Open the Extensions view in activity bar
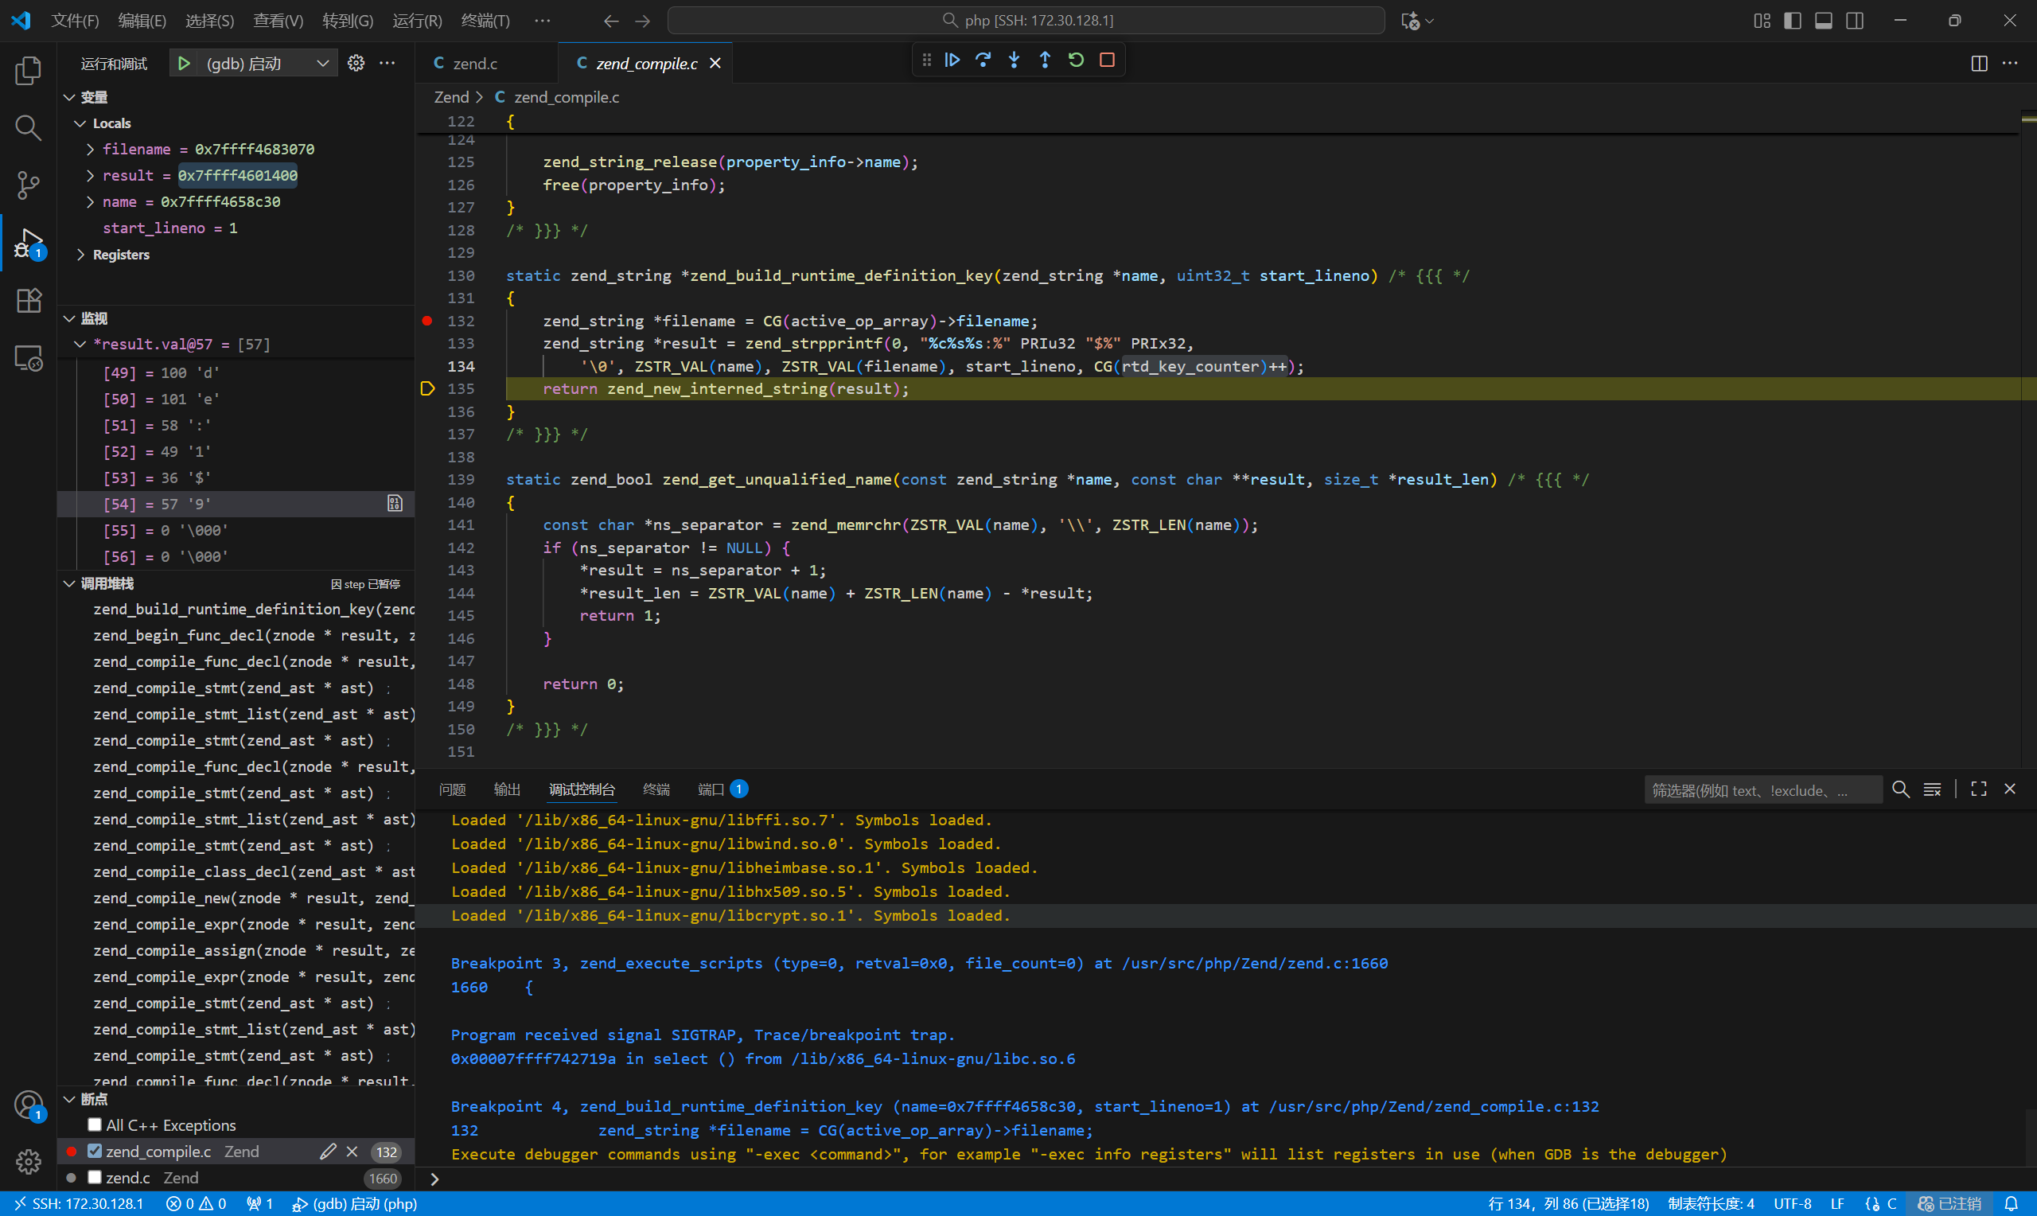The height and width of the screenshot is (1216, 2037). (29, 300)
